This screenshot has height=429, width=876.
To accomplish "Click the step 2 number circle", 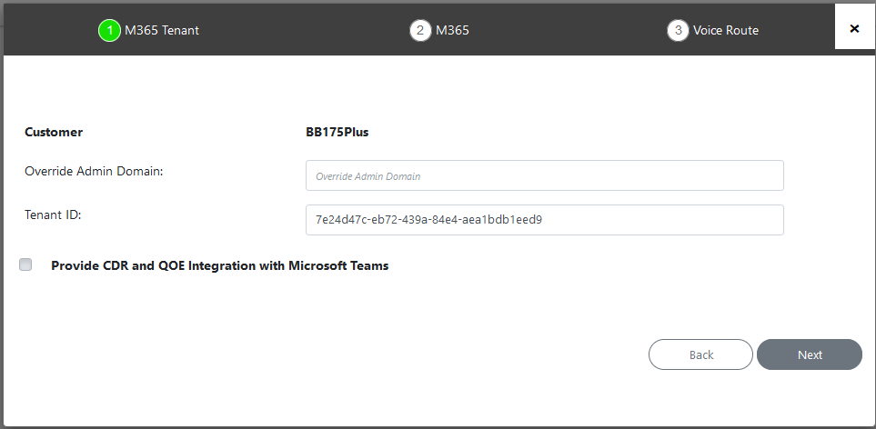I will coord(420,30).
